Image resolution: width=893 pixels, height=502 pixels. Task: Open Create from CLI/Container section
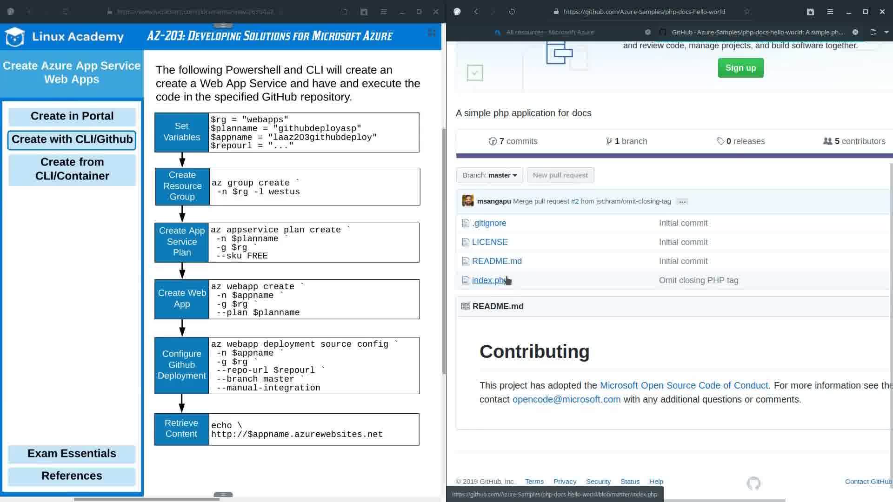[72, 169]
